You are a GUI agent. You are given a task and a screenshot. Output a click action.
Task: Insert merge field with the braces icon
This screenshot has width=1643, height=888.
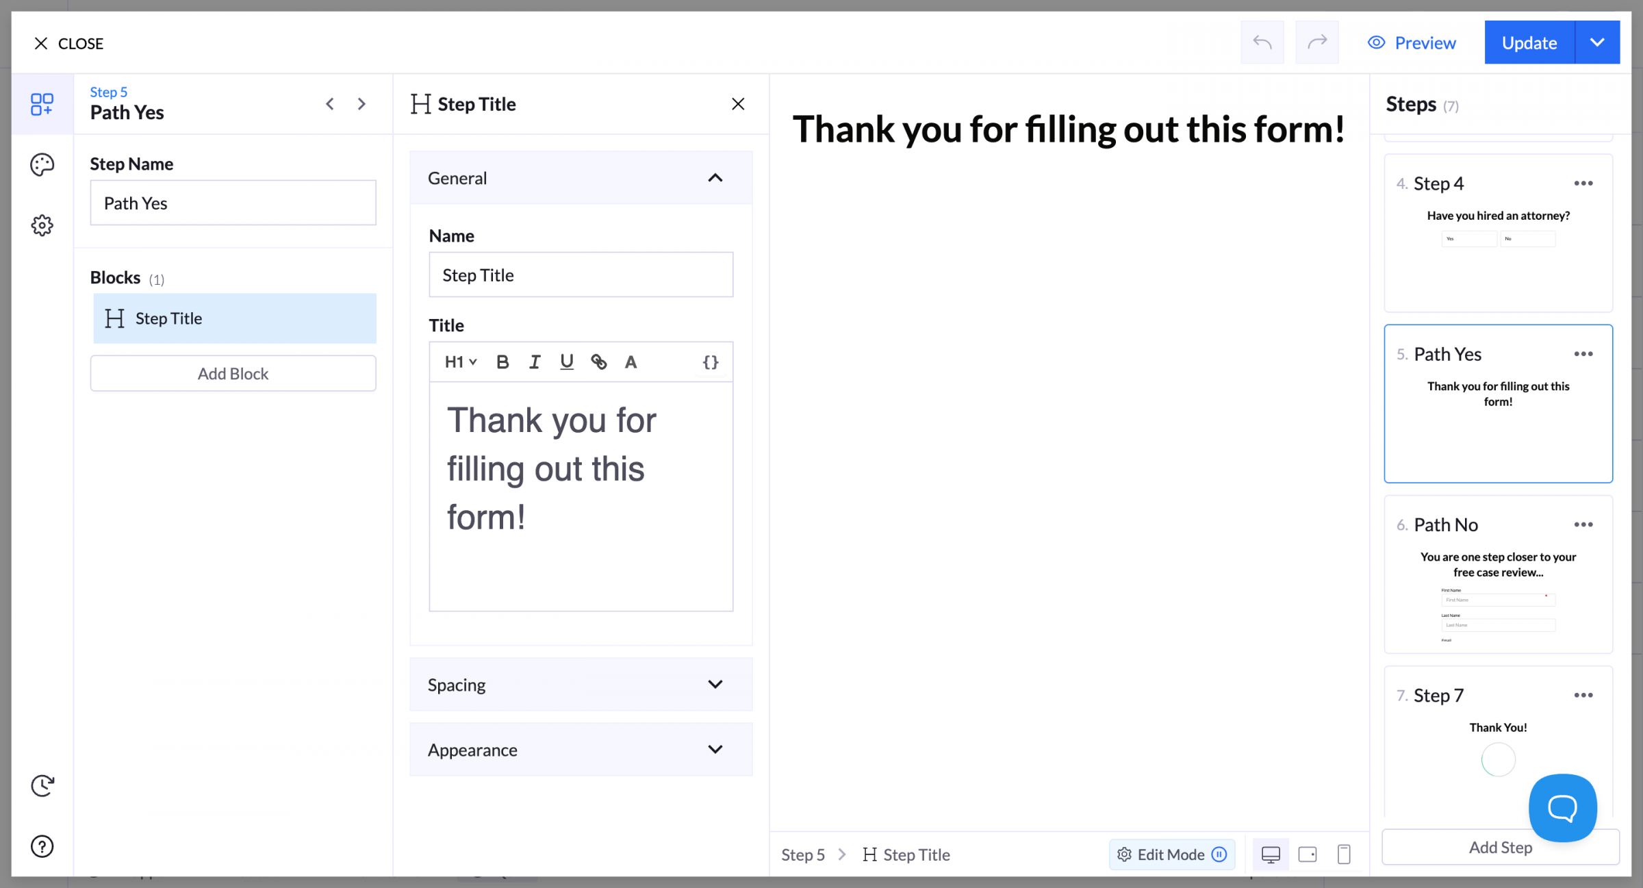[711, 361]
